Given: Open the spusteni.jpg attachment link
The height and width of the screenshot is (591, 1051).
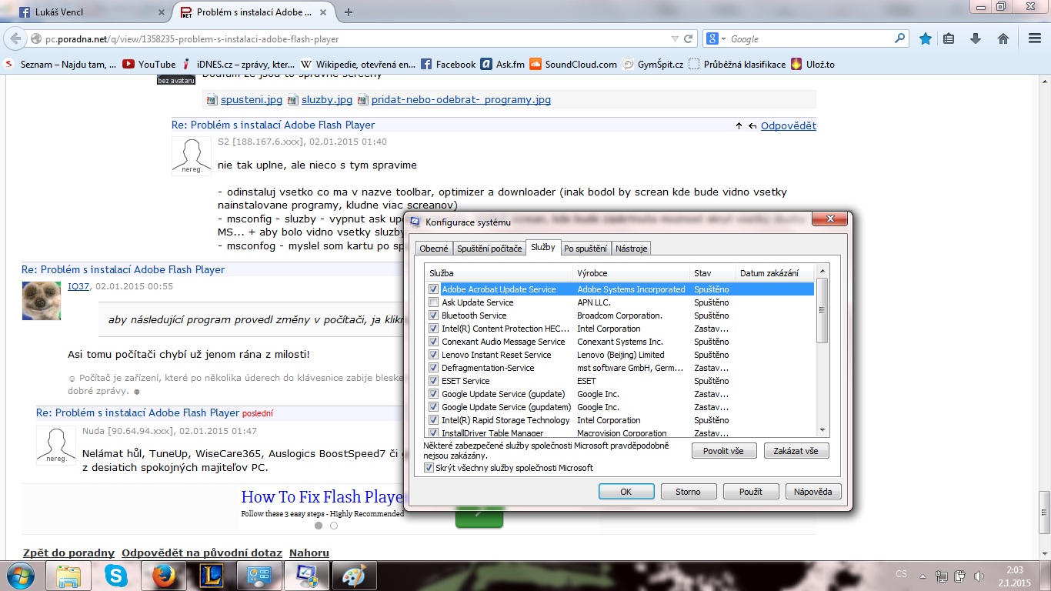Looking at the screenshot, I should pyautogui.click(x=251, y=100).
